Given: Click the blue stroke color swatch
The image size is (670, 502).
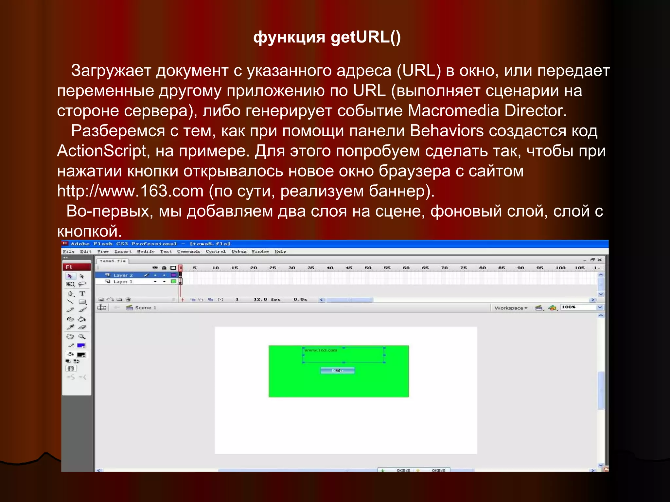Looking at the screenshot, I should (x=81, y=345).
